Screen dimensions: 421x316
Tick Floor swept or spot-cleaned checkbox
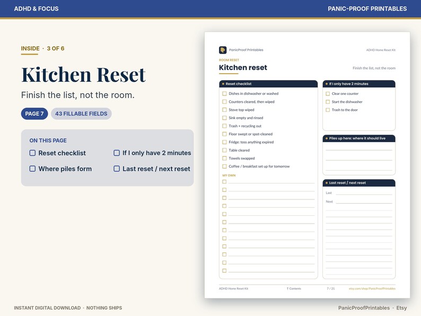(x=224, y=134)
